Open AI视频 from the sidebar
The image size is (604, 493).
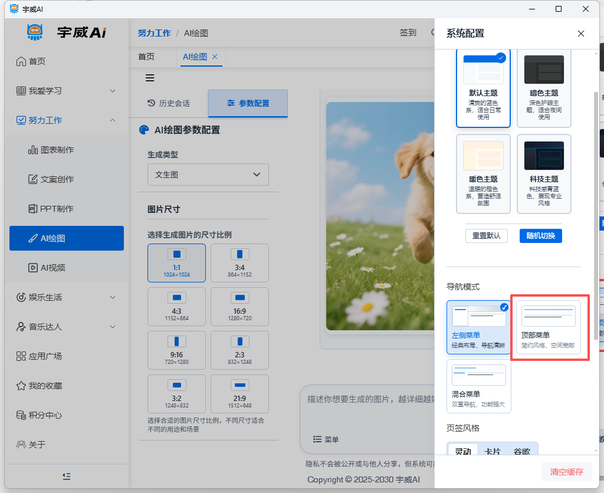[52, 268]
